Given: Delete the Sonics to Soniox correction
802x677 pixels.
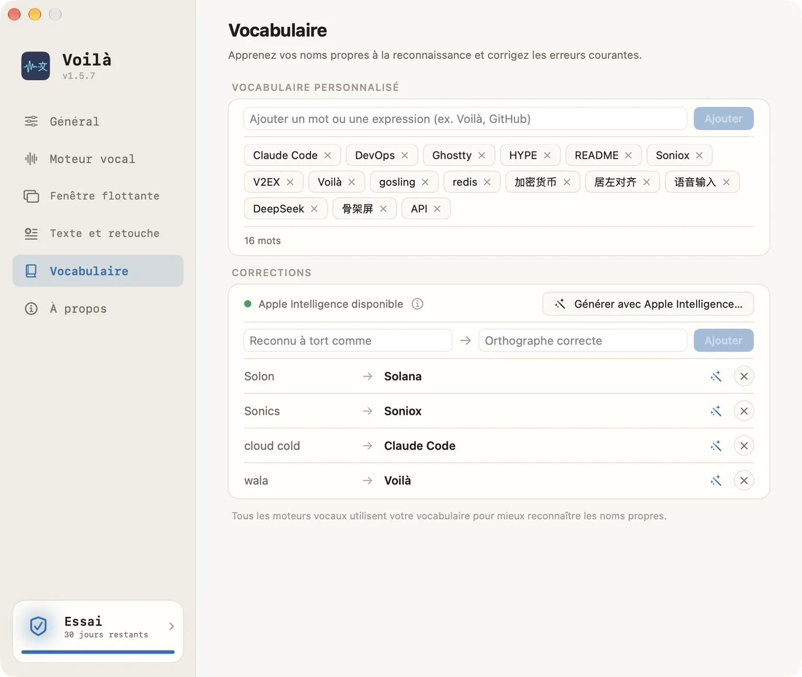Looking at the screenshot, I should (744, 411).
